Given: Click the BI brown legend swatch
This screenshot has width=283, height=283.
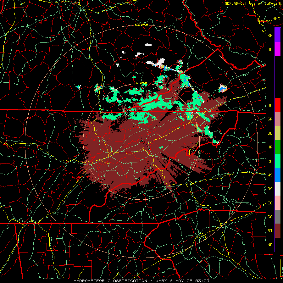Looking at the screenshot, I should [x=278, y=231].
